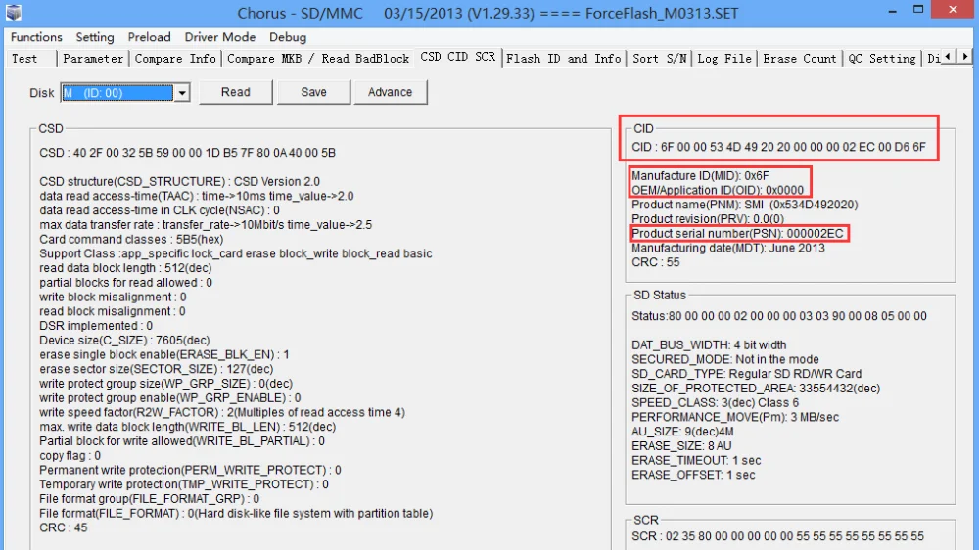Switch to the Parameter tab

tap(93, 59)
